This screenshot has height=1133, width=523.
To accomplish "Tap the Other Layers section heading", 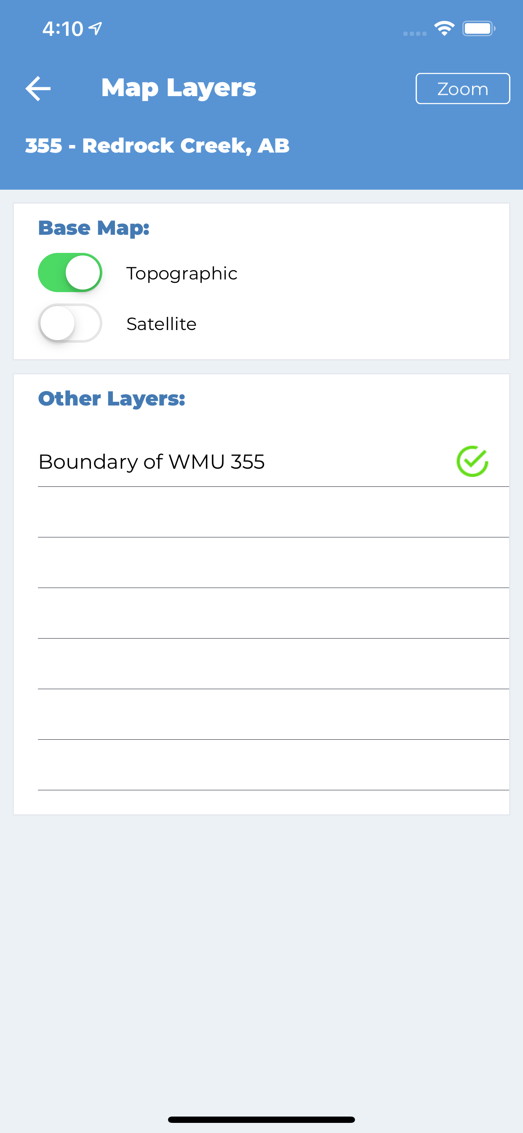I will click(x=112, y=398).
